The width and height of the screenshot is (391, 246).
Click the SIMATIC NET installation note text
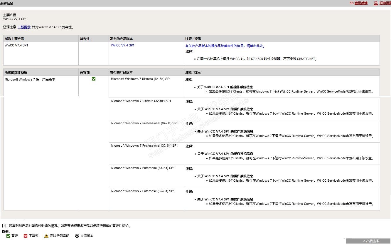[x=257, y=59]
